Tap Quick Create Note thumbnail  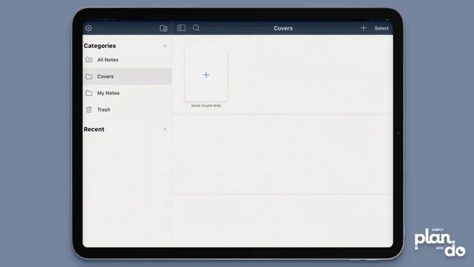coord(206,75)
